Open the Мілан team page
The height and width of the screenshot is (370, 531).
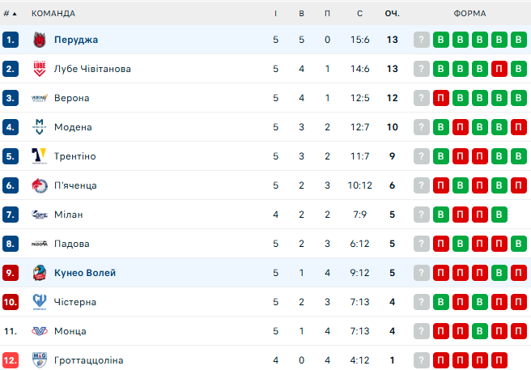tap(69, 215)
